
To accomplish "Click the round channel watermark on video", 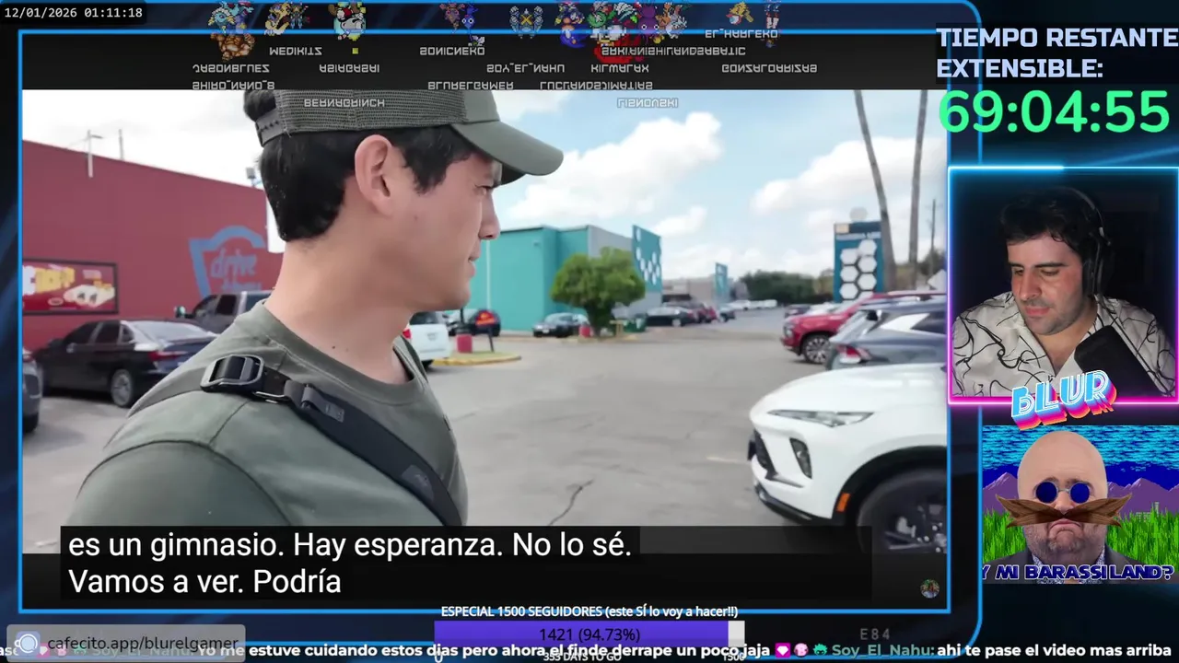I will point(929,588).
